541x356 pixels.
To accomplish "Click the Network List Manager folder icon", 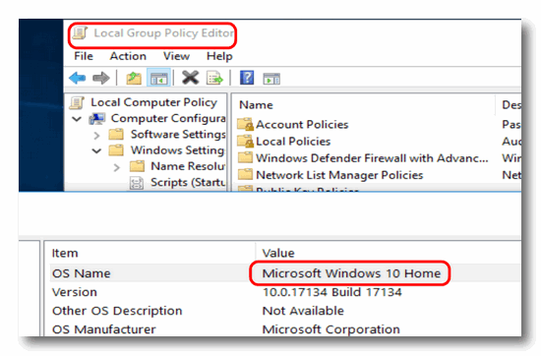I will click(245, 174).
